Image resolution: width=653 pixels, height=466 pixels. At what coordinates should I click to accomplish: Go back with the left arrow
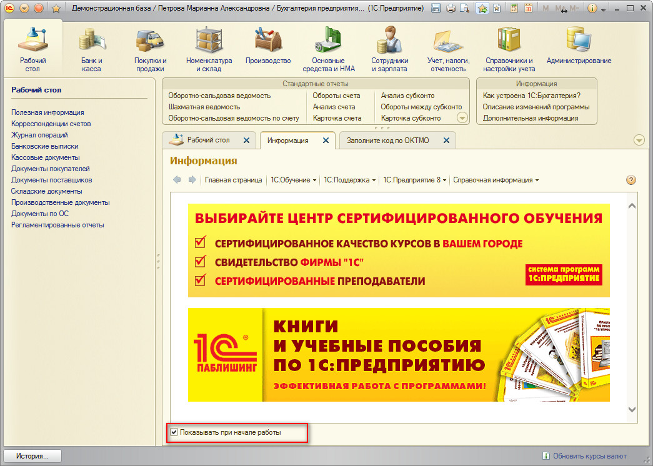pyautogui.click(x=177, y=180)
